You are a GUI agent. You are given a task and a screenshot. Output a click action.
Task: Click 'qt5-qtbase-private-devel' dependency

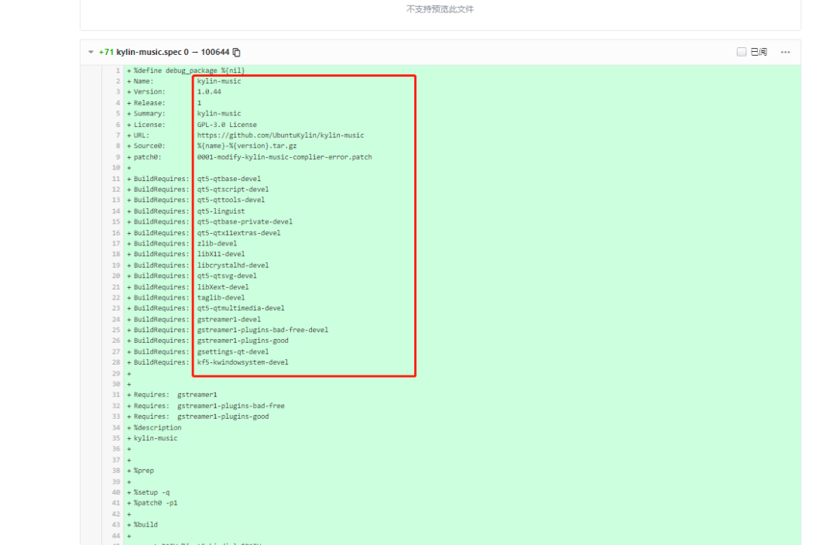coord(245,222)
